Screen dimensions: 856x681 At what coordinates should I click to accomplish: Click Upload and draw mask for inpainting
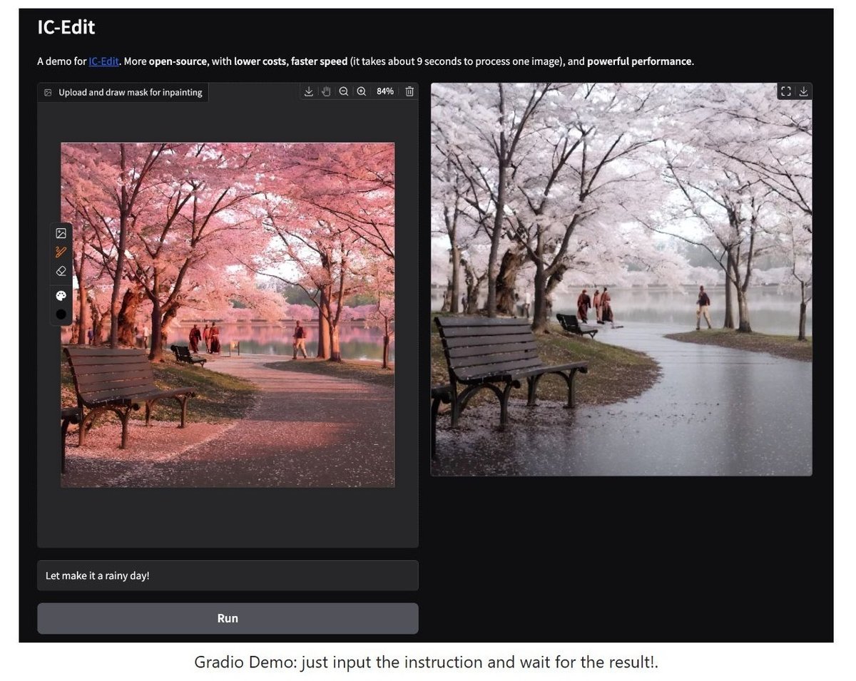122,92
